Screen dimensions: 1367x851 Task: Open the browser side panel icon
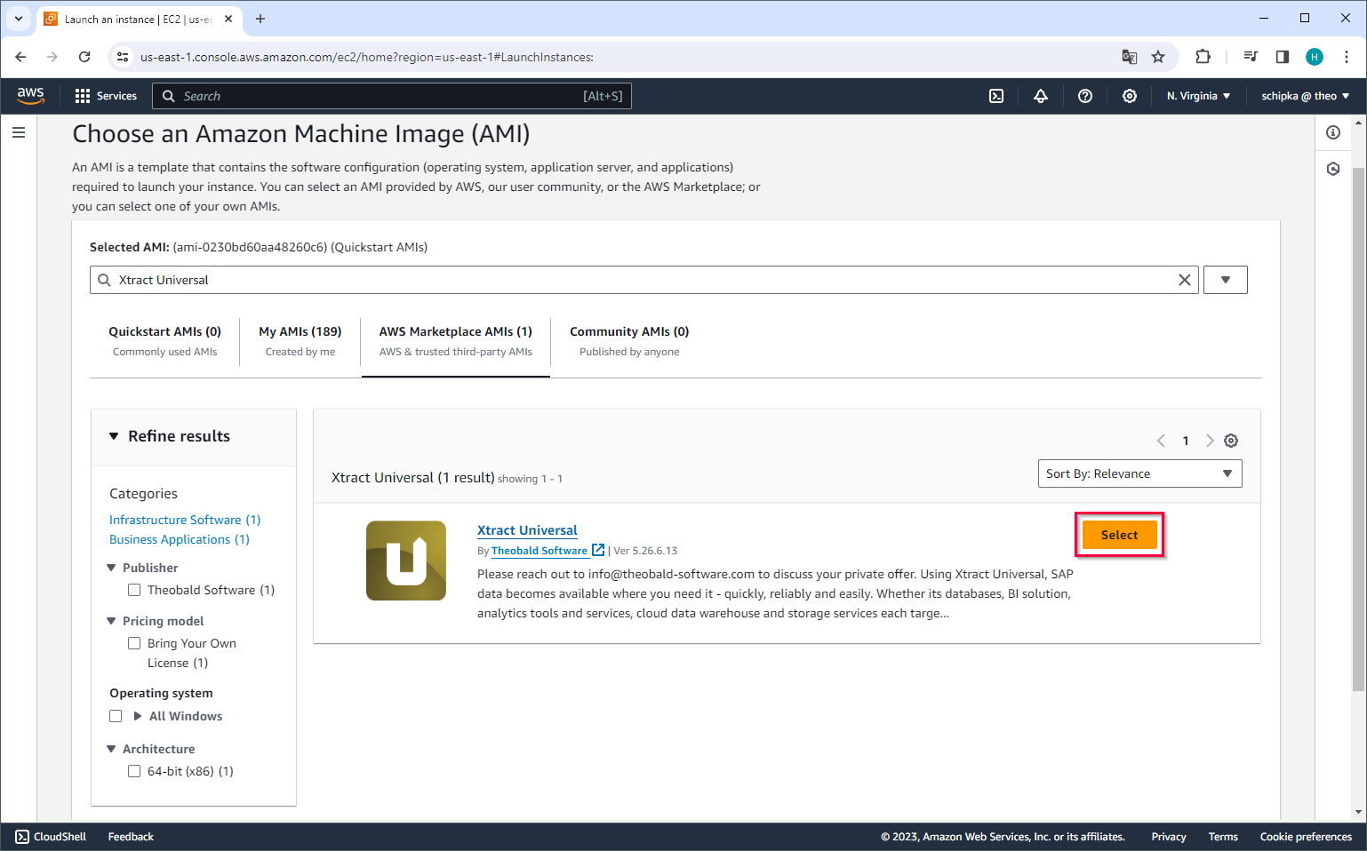point(1283,57)
